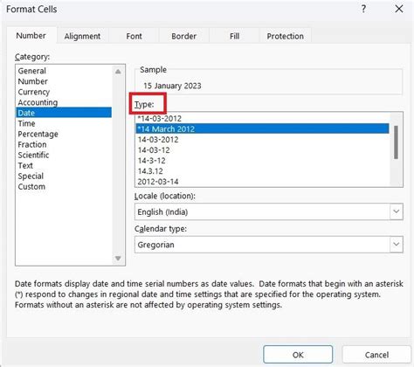Choose the Accounting category
414x367 pixels.
pyautogui.click(x=64, y=102)
